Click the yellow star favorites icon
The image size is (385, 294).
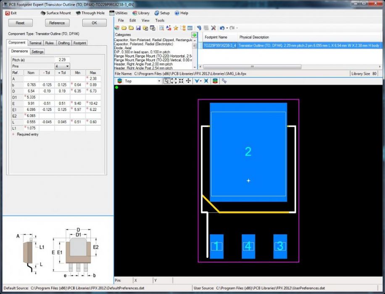tap(176, 28)
